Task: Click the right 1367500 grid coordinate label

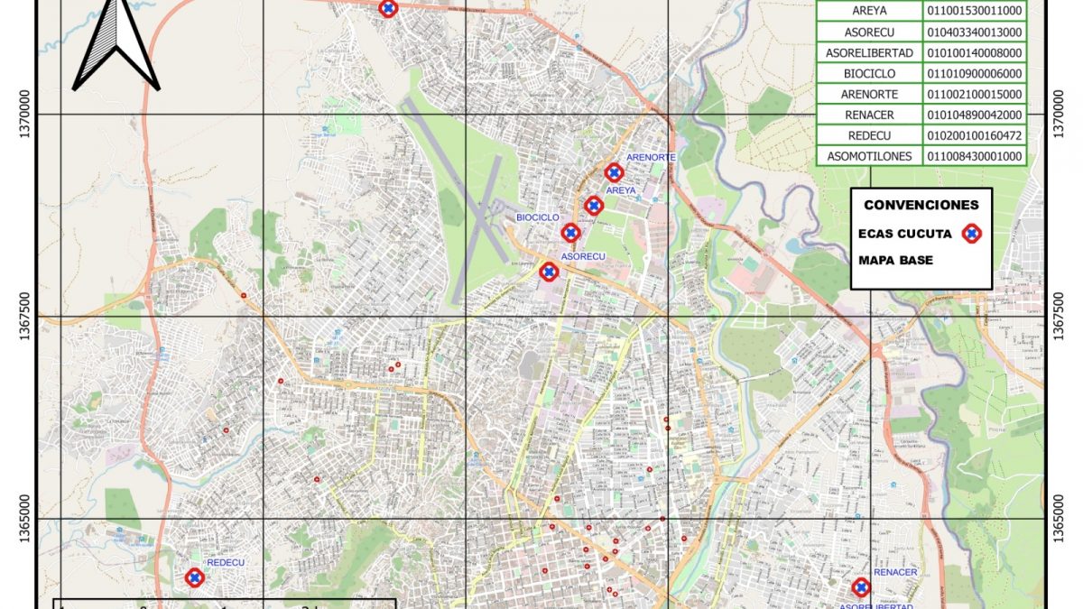Action: [1060, 317]
